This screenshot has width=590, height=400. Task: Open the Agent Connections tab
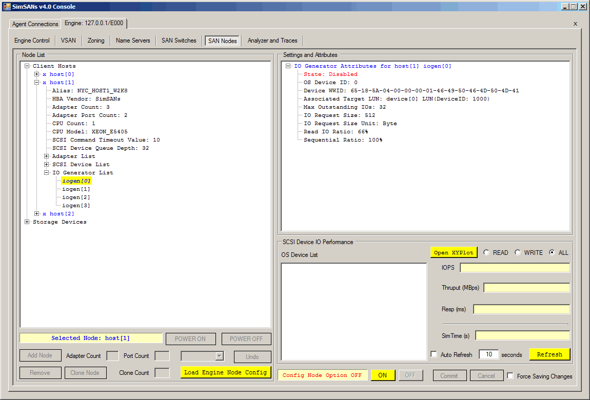(35, 24)
